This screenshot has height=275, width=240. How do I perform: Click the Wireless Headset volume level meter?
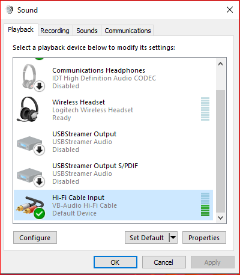click(205, 109)
